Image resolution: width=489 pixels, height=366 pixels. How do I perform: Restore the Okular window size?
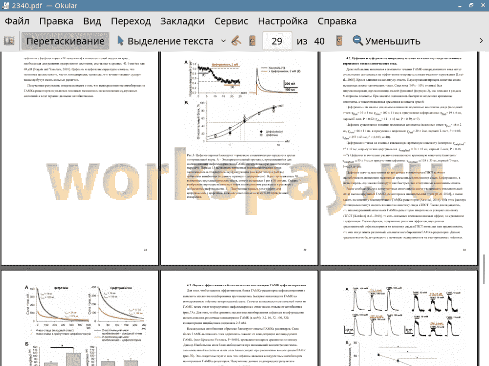click(471, 5)
